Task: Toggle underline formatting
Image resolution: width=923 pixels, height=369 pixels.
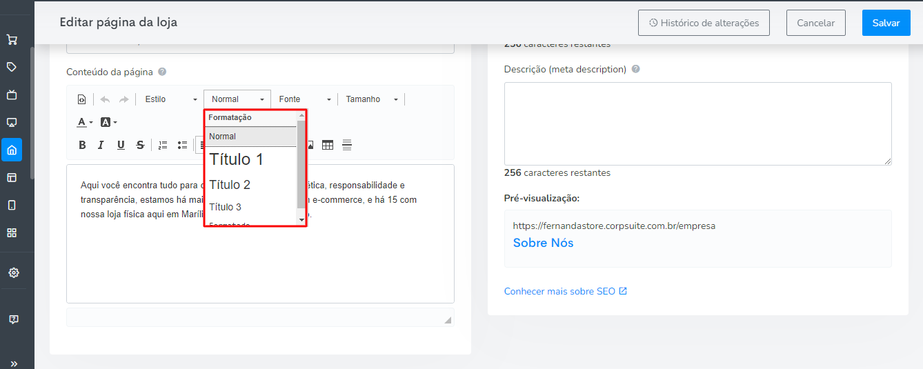Action: tap(121, 145)
